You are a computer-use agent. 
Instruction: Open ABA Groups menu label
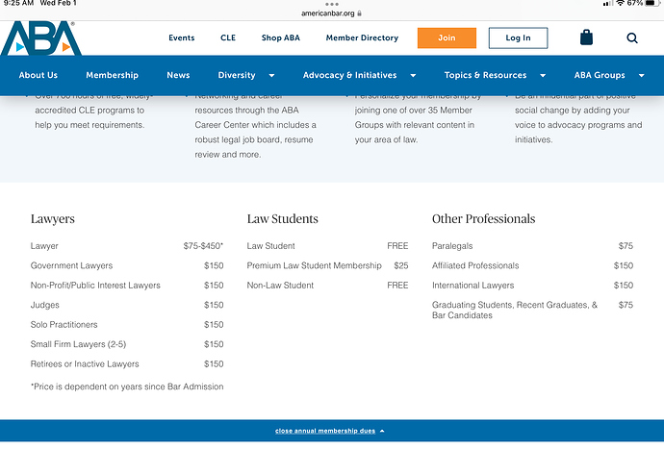[600, 75]
